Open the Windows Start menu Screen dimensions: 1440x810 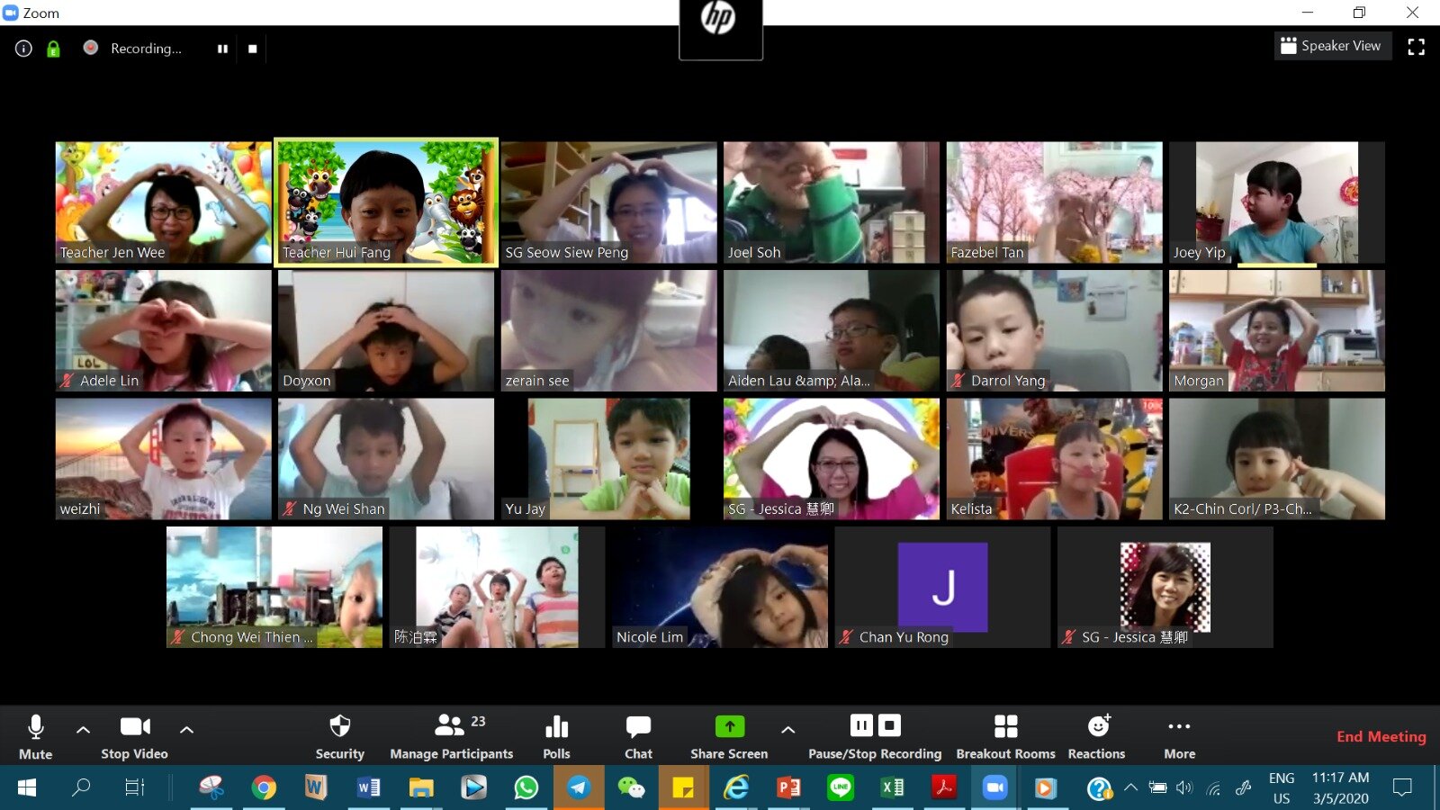coord(27,787)
